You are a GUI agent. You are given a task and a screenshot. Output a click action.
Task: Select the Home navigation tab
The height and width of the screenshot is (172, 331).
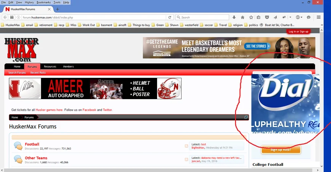pyautogui.click(x=17, y=66)
